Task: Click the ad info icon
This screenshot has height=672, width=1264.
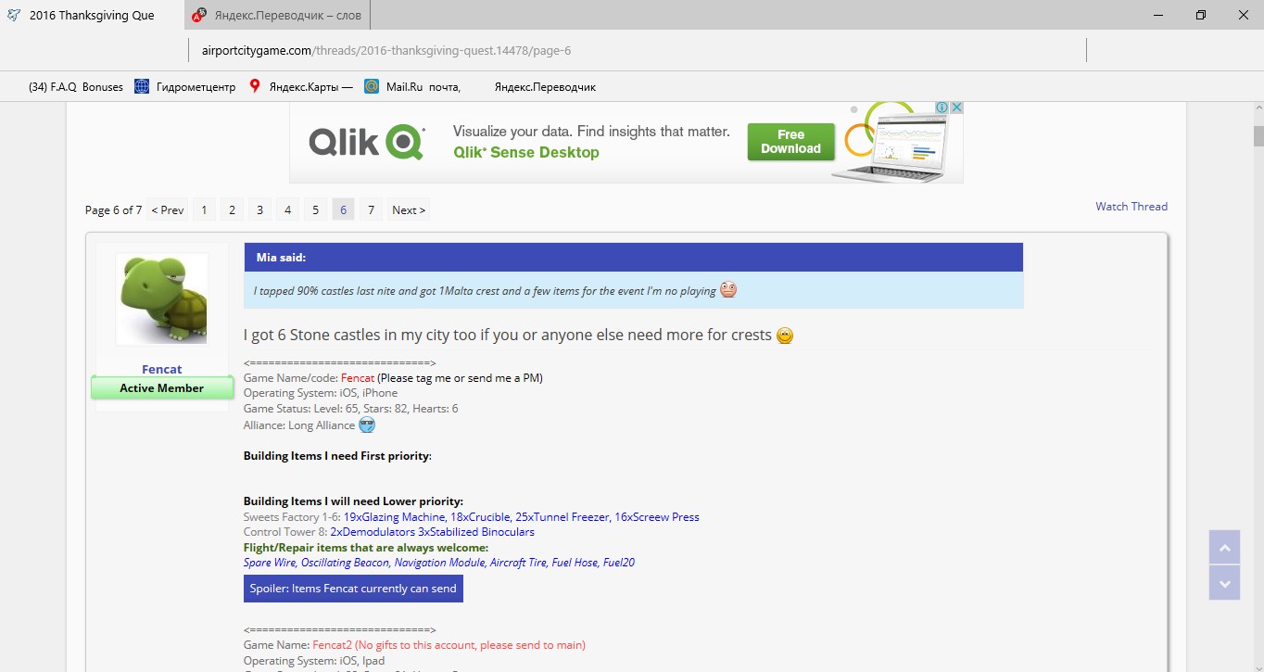Action: [942, 108]
